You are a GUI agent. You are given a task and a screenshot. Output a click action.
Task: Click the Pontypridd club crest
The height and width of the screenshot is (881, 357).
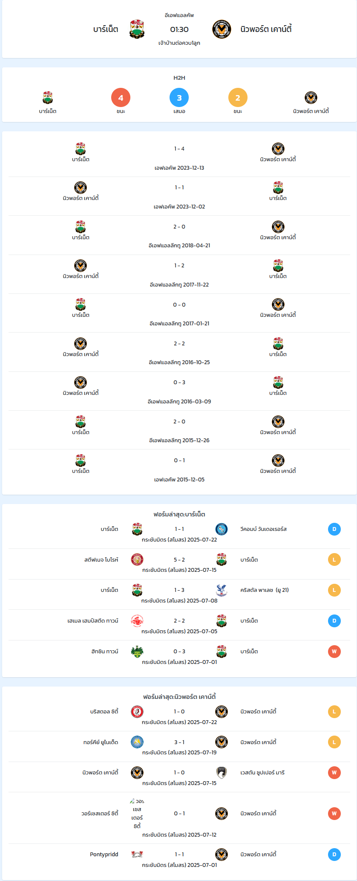[137, 854]
